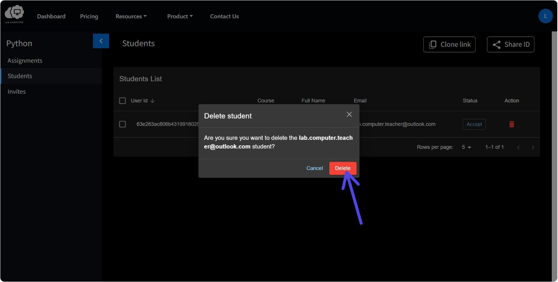
Task: Click the Email column header
Action: coord(360,101)
